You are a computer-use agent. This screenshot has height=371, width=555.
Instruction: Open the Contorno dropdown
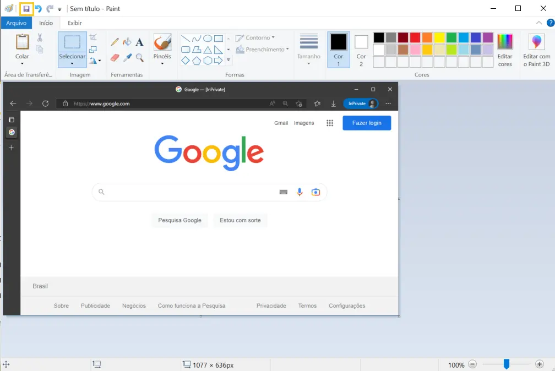pyautogui.click(x=255, y=37)
